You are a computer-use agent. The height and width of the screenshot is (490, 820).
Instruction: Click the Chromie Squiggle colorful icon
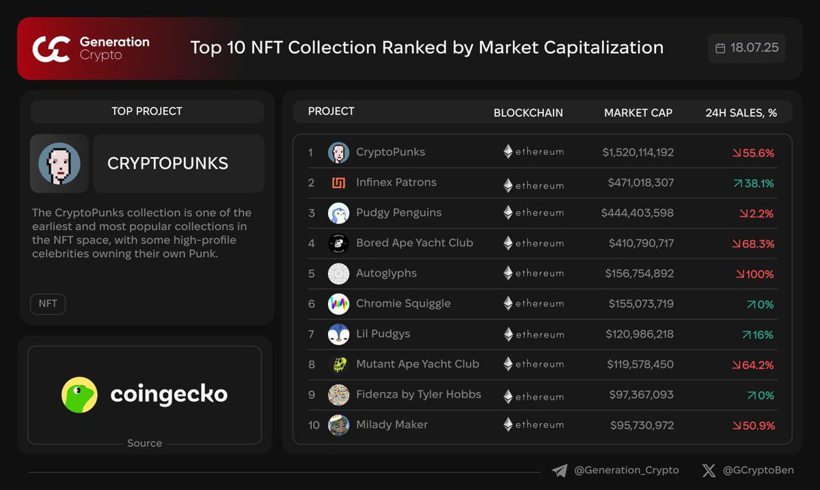[338, 303]
